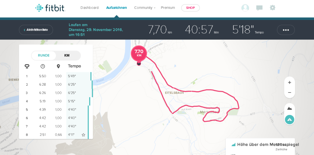This screenshot has height=155, width=314.
Task: Click the star on lap 8
Action: pos(83,135)
